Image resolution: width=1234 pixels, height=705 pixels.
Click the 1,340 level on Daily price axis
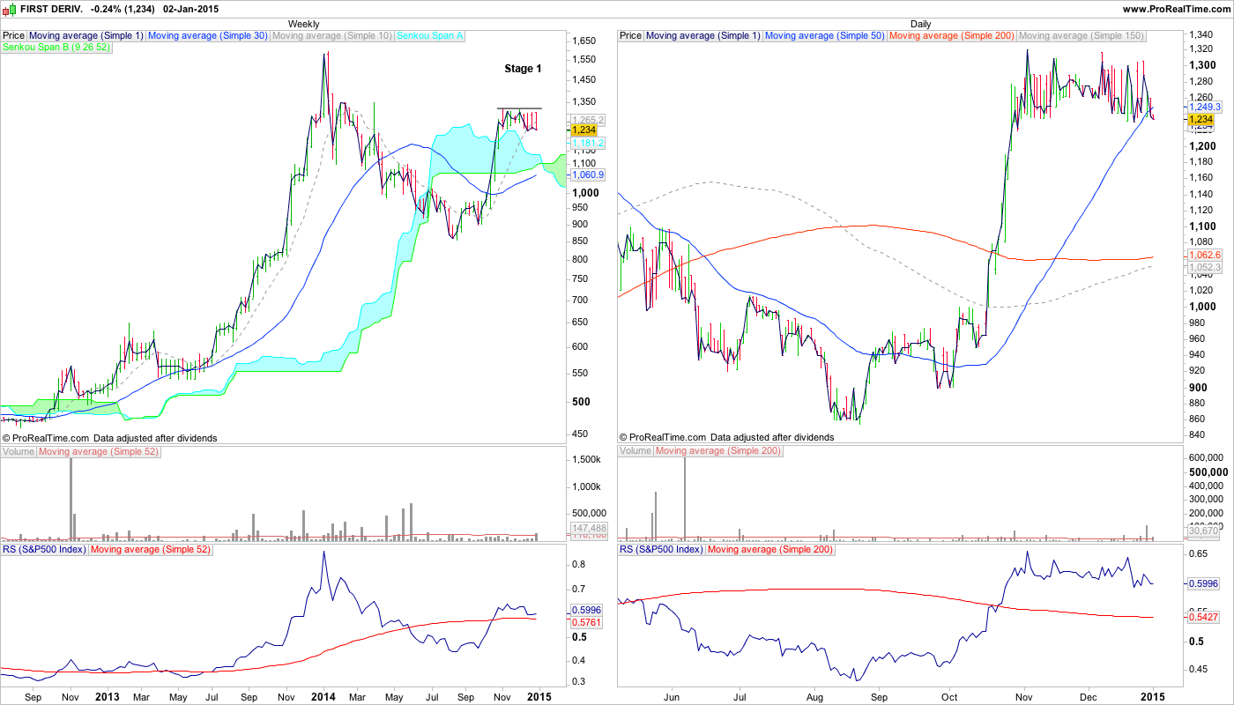pos(1201,34)
